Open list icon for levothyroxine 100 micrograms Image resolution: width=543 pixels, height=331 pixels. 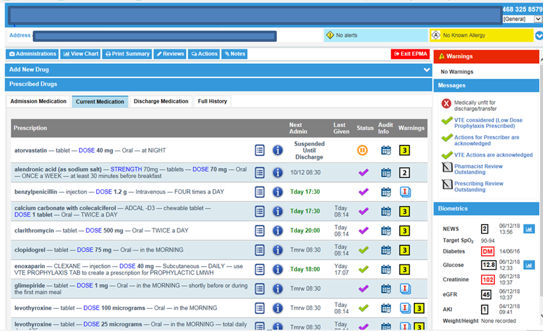pyautogui.click(x=260, y=308)
